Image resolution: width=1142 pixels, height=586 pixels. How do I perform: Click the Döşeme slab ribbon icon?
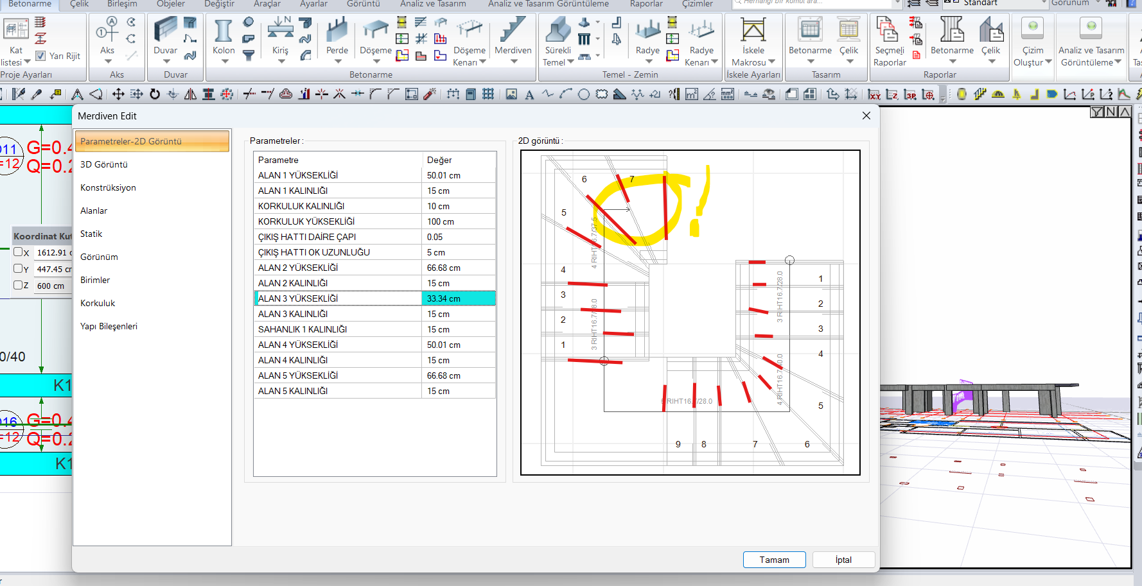tap(376, 29)
